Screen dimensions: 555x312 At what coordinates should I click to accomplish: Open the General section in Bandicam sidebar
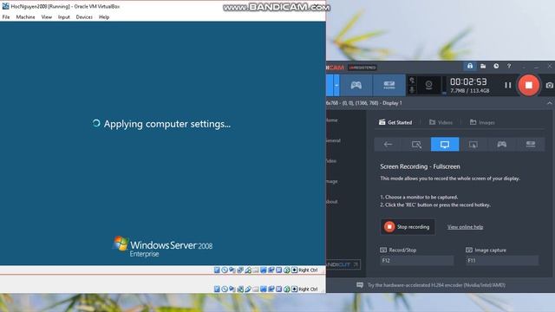333,140
